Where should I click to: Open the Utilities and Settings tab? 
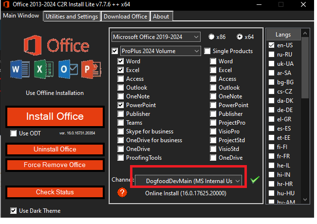click(72, 17)
